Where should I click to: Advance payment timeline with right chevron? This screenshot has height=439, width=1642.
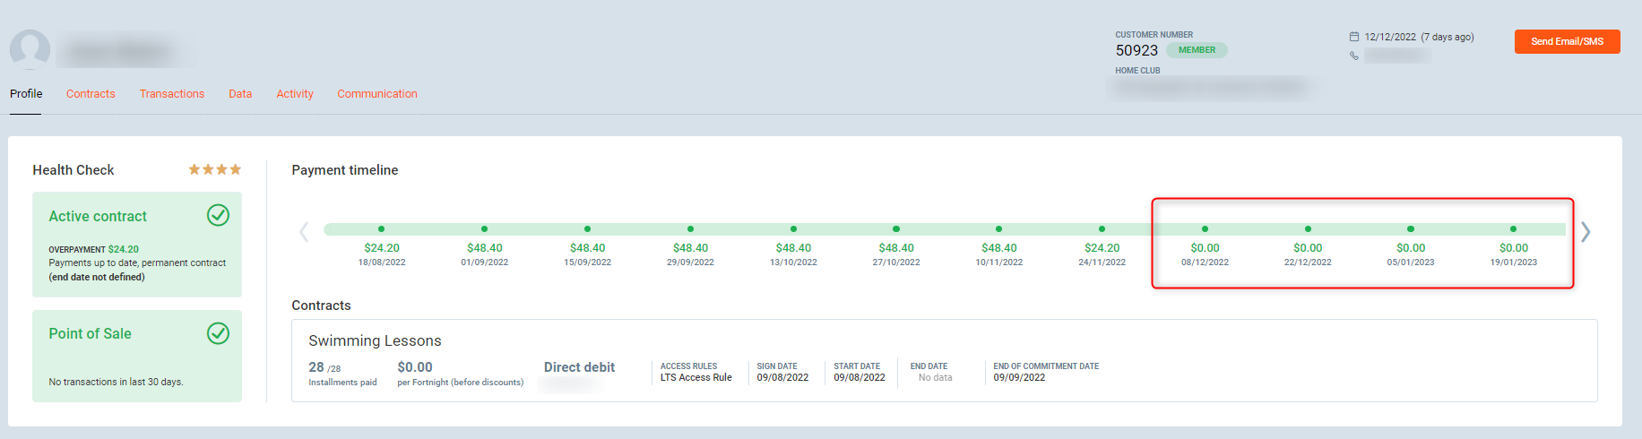pyautogui.click(x=1586, y=232)
